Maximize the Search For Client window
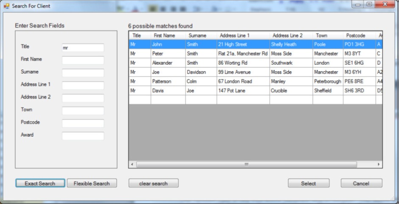This screenshot has width=399, height=204. click(369, 4)
